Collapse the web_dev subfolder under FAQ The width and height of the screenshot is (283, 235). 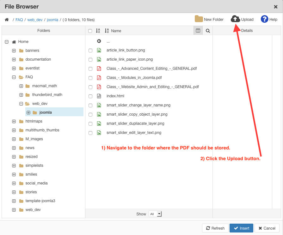coord(21,104)
